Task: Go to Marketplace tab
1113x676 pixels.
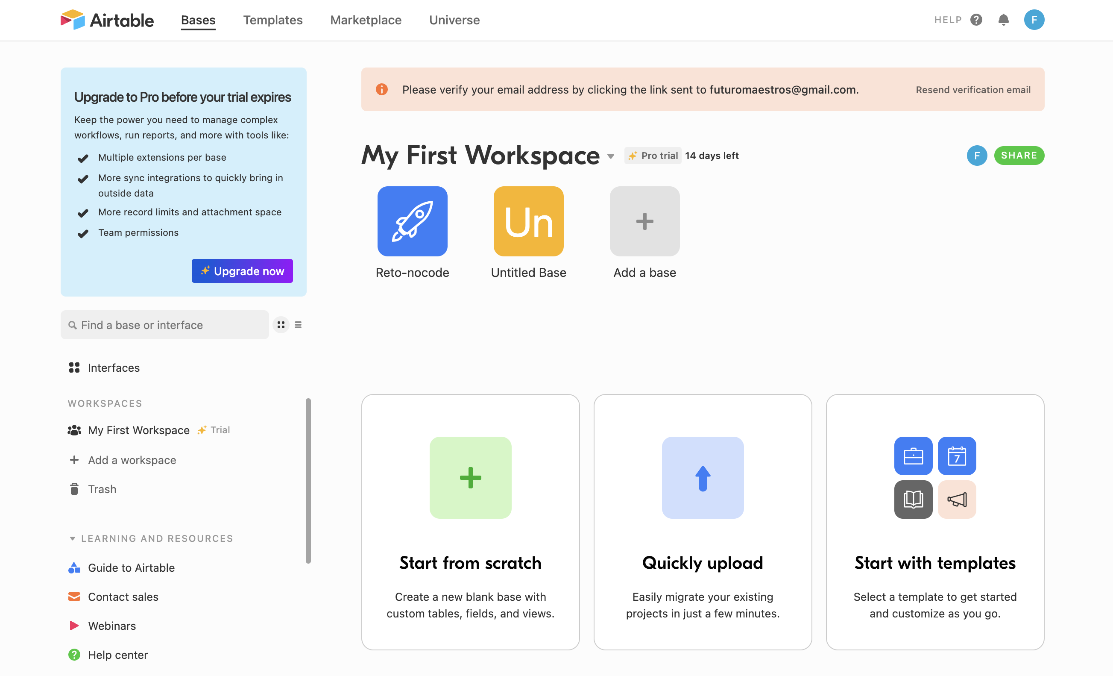Action: coord(366,20)
